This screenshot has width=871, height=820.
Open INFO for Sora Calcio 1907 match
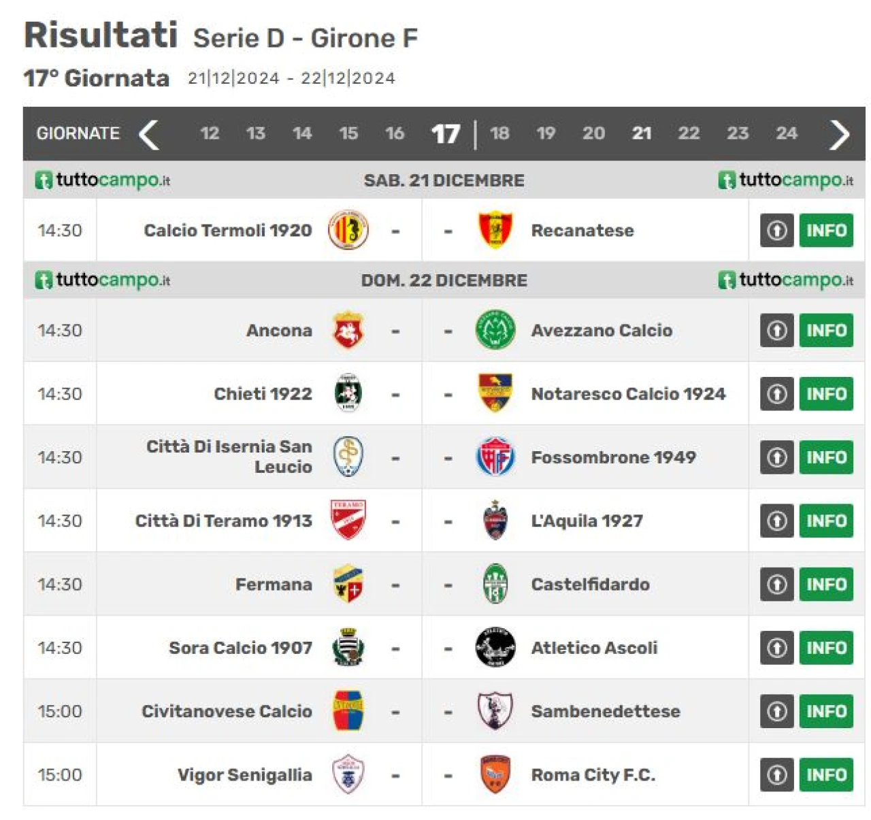(826, 648)
